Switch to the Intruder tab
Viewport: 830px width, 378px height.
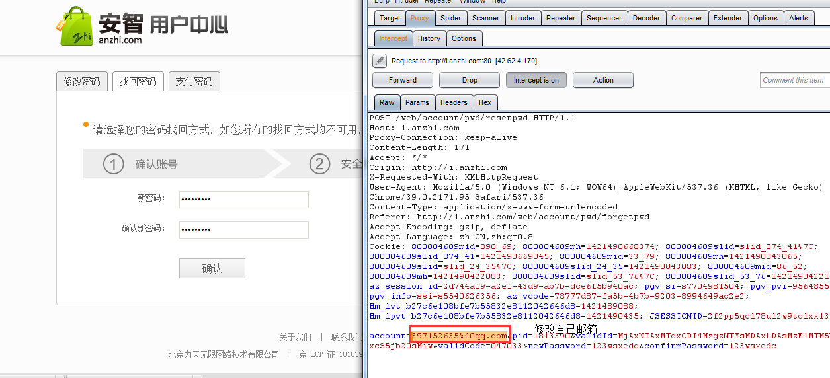tap(522, 18)
